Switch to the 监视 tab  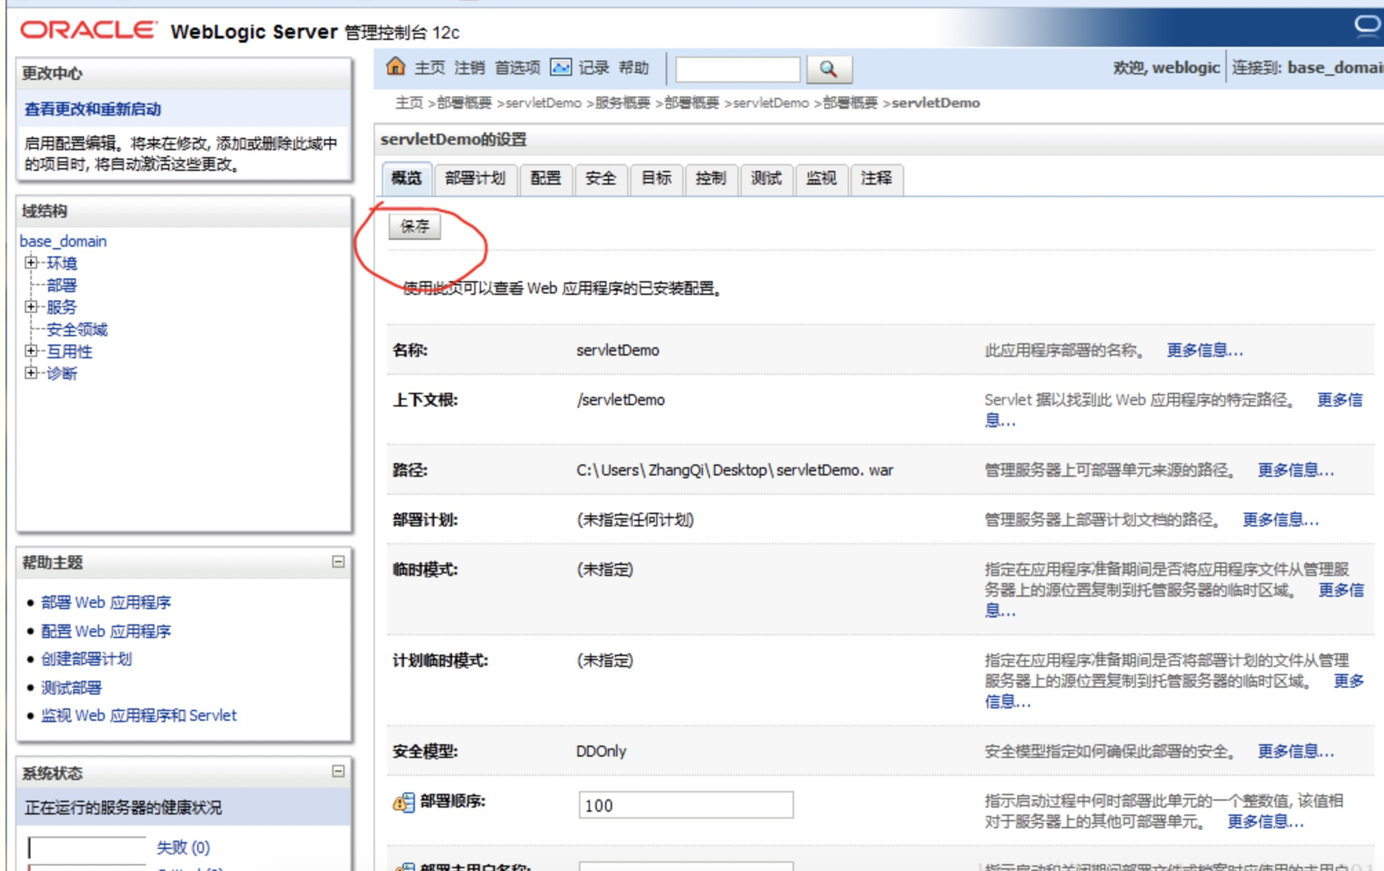[822, 179]
